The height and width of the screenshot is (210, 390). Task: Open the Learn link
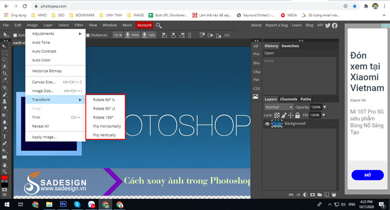tap(297, 25)
